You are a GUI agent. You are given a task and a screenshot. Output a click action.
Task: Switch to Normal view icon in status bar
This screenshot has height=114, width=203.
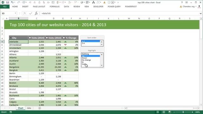click(x=158, y=112)
